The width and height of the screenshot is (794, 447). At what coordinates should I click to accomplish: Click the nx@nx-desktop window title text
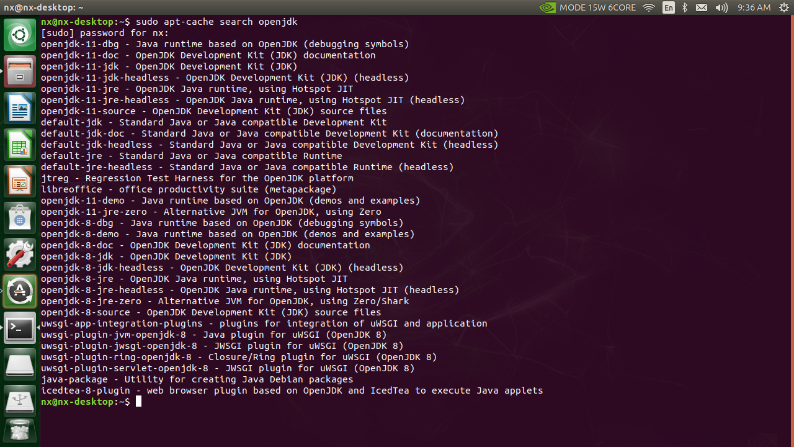pyautogui.click(x=44, y=7)
